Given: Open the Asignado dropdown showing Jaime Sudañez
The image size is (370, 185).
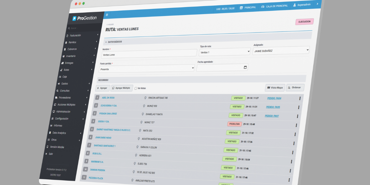Looking at the screenshot, I should click(281, 51).
